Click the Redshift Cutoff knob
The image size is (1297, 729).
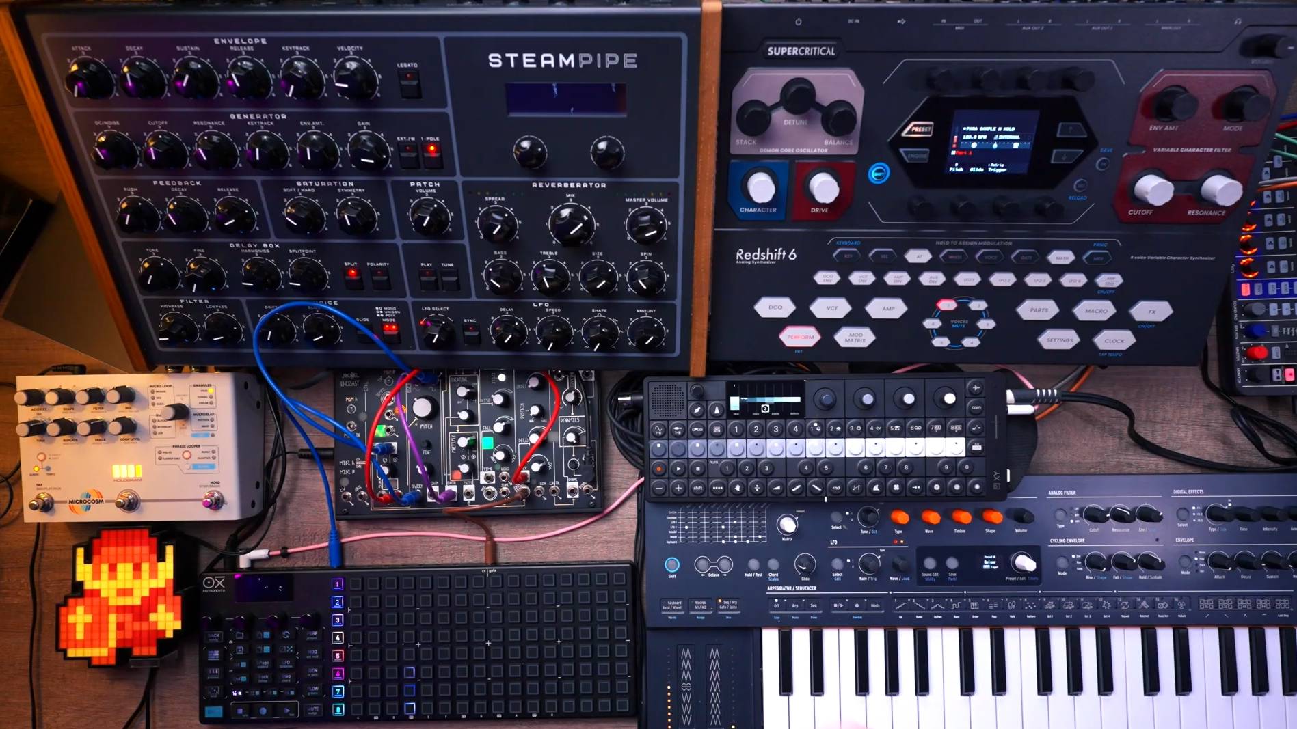click(1153, 189)
